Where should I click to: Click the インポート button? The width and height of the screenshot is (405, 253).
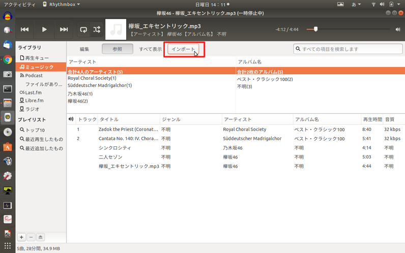[183, 49]
